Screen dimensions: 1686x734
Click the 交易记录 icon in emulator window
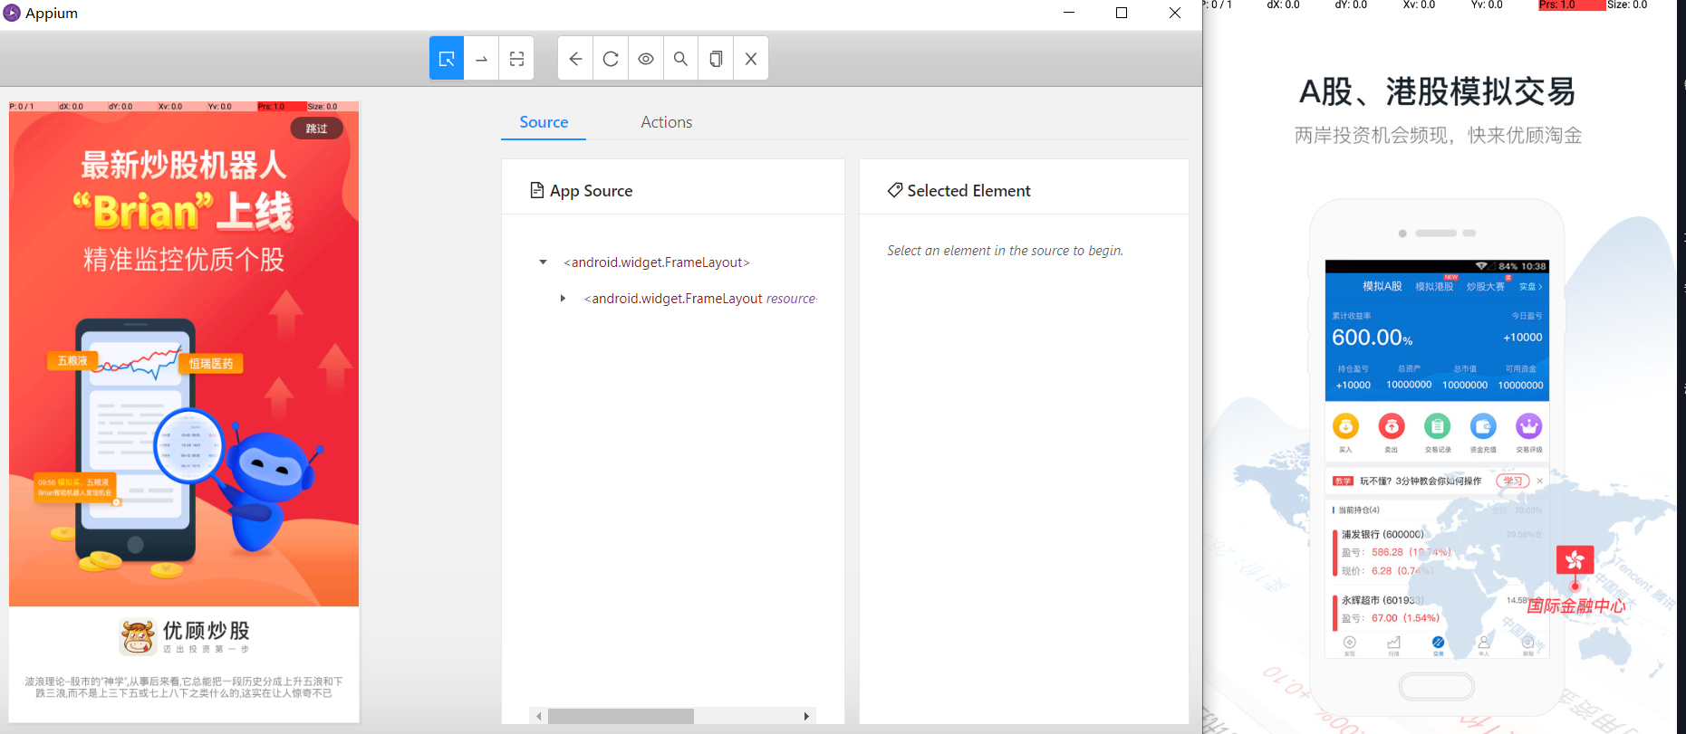1437,426
